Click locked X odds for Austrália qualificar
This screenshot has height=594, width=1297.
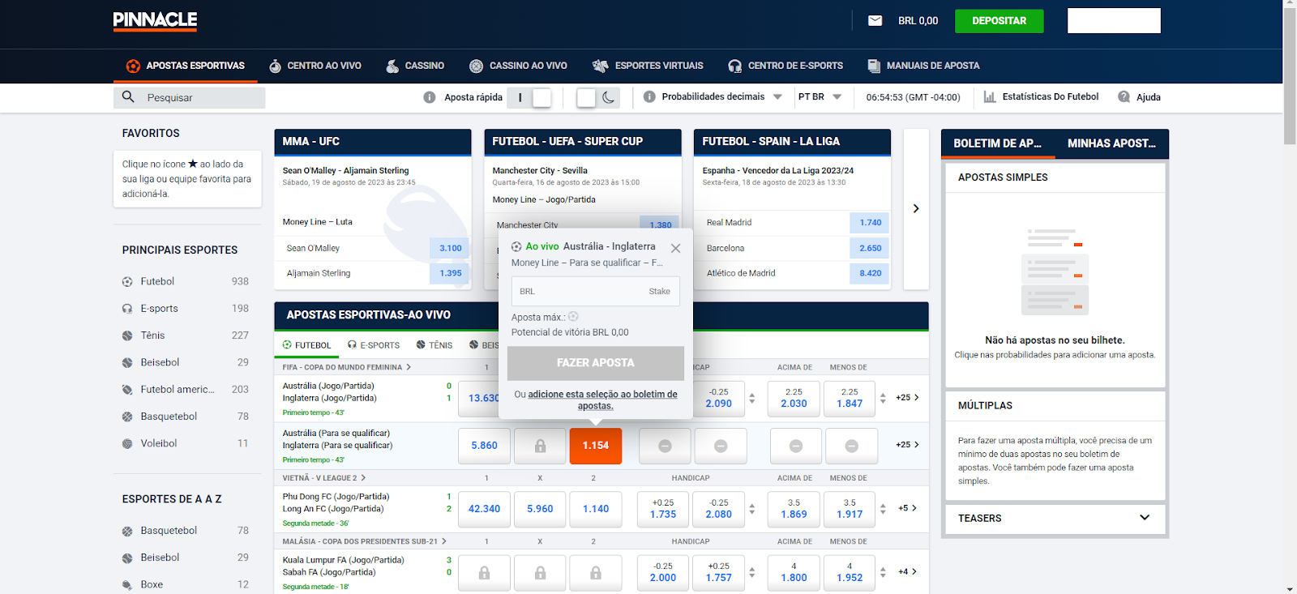tap(540, 446)
